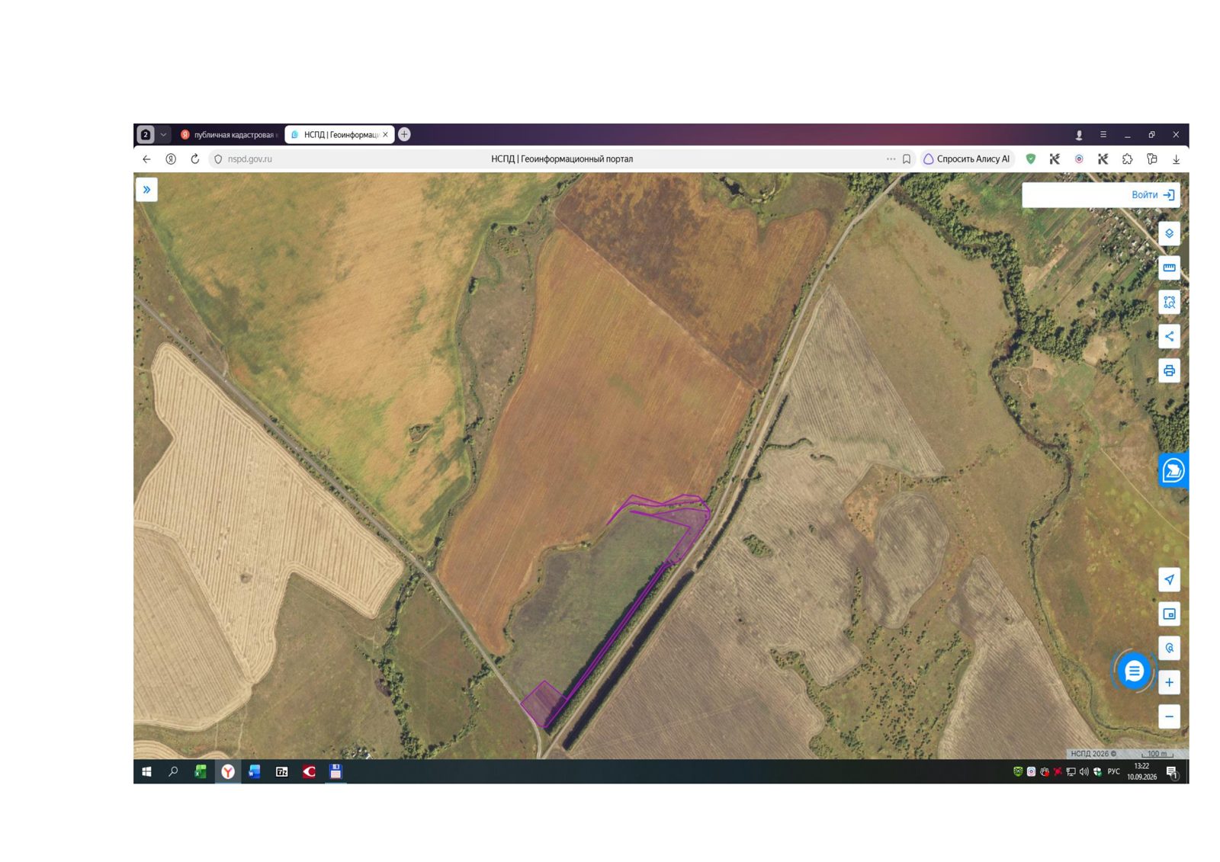Zoom out with the minus button
The image size is (1220, 862).
(1169, 716)
